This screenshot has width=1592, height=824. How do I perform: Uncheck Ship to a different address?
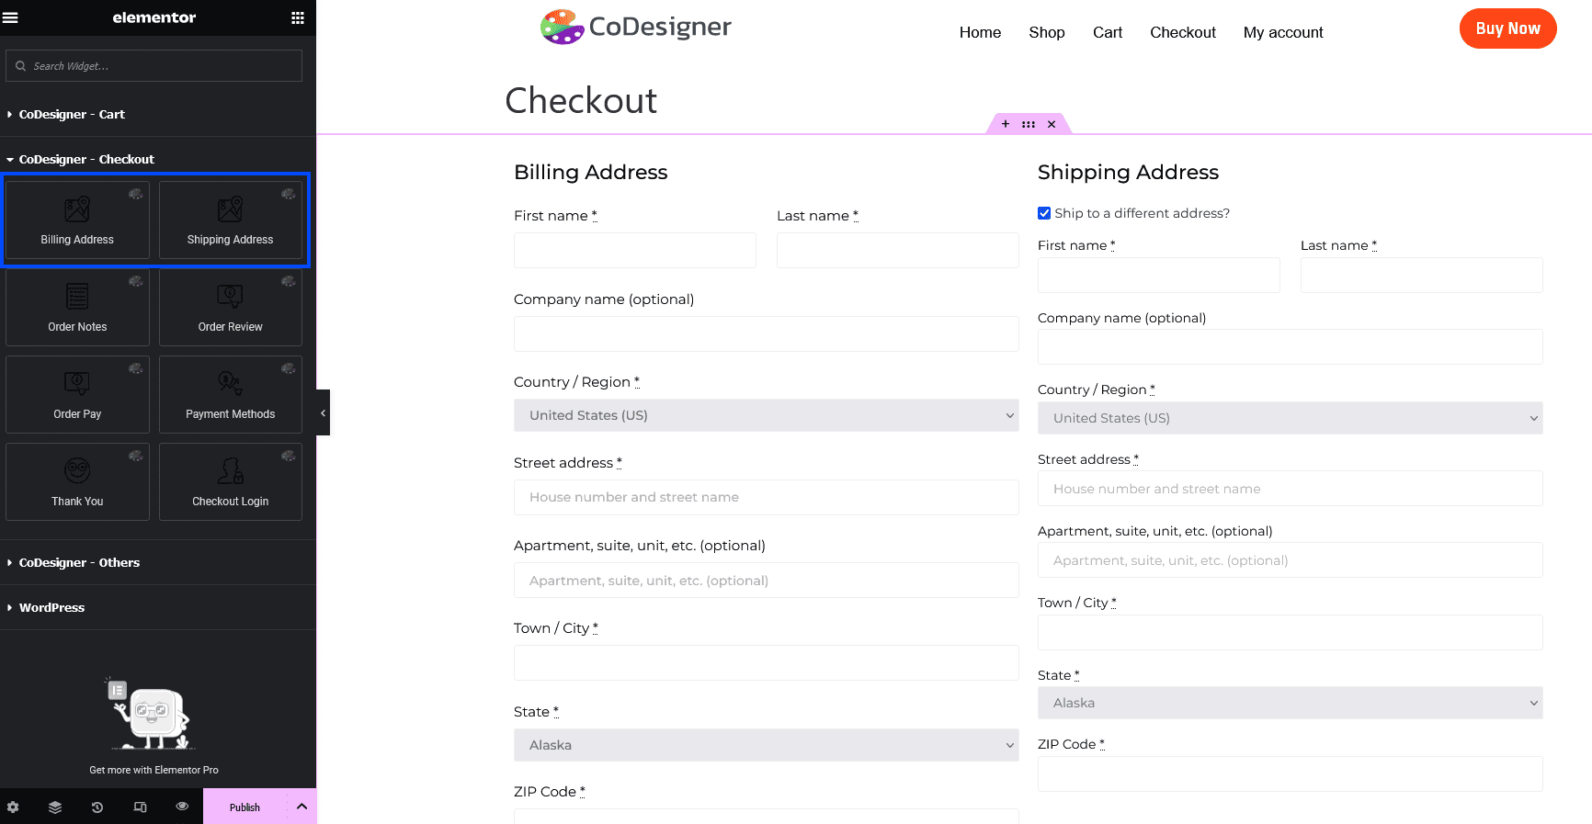[x=1044, y=213]
